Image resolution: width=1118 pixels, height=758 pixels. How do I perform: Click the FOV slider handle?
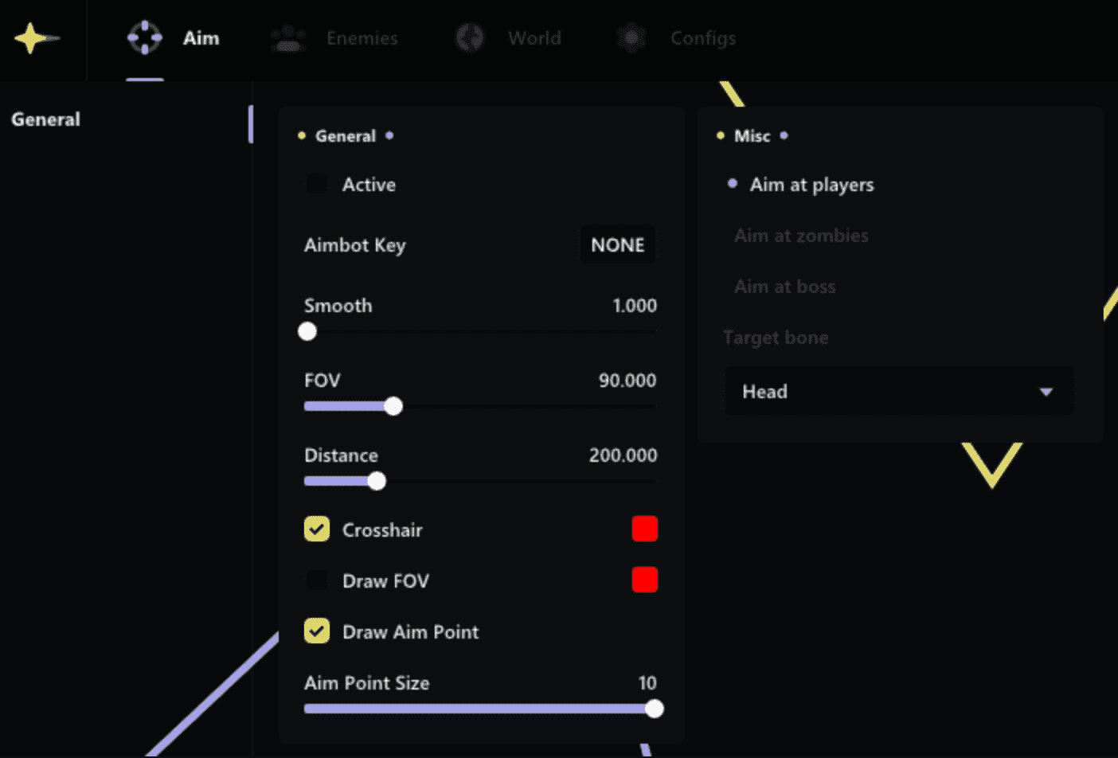[x=393, y=406]
